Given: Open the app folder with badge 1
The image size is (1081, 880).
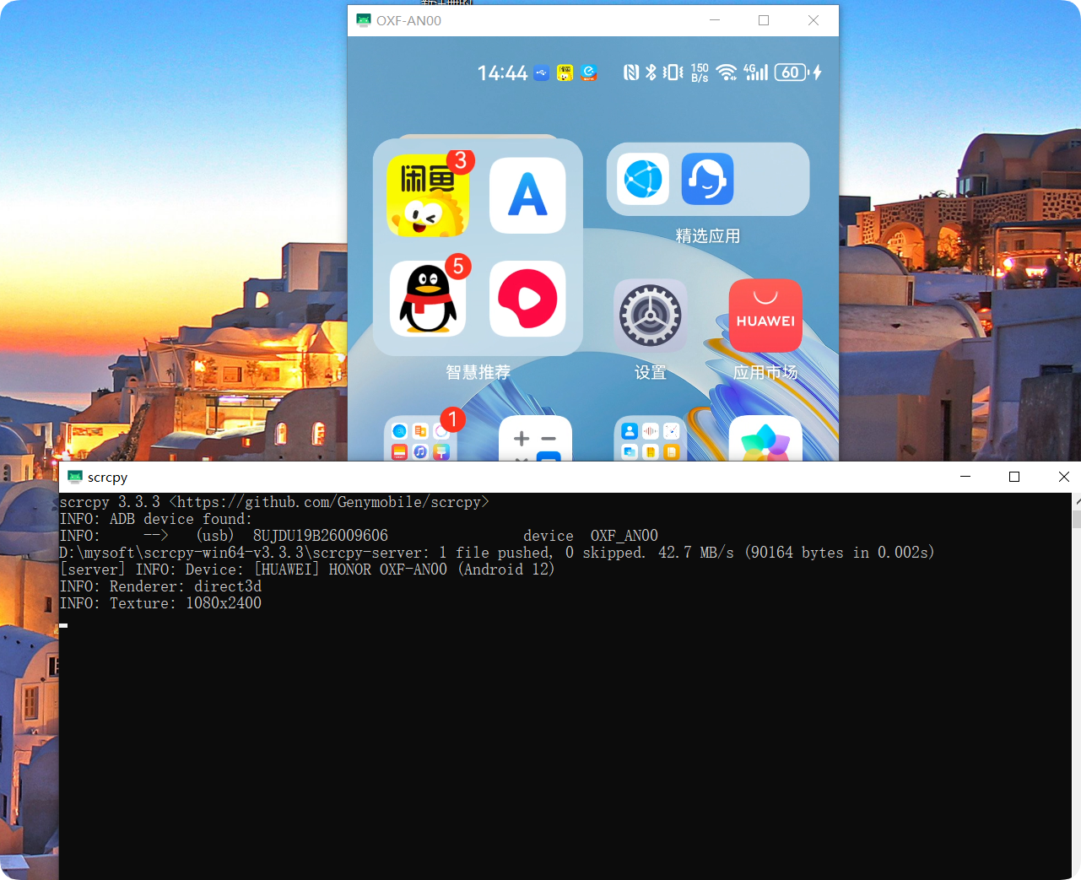Looking at the screenshot, I should [420, 440].
